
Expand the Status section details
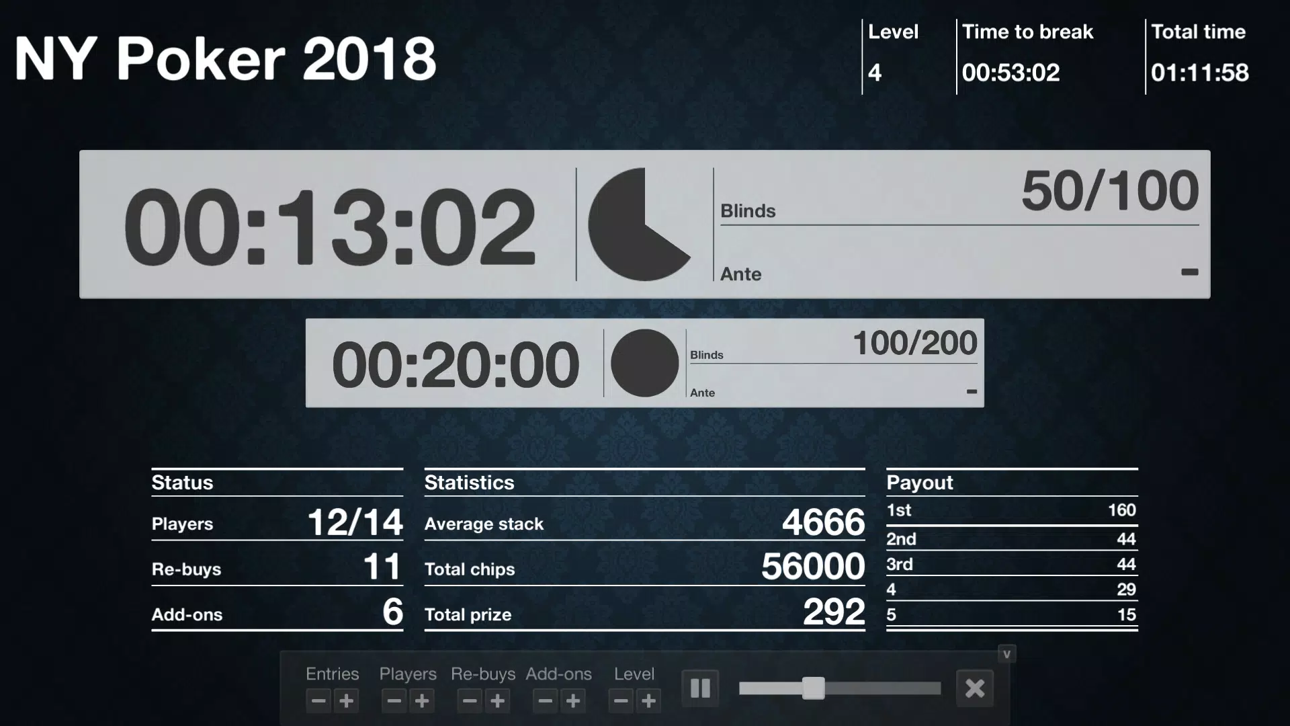[183, 482]
